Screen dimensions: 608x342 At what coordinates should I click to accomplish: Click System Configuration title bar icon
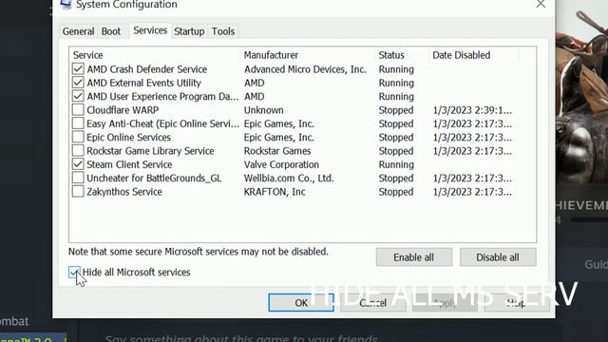(x=66, y=4)
